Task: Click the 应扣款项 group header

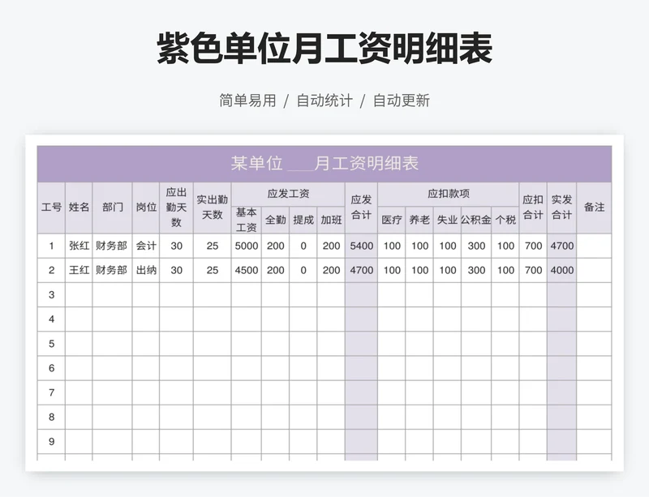Action: point(448,194)
